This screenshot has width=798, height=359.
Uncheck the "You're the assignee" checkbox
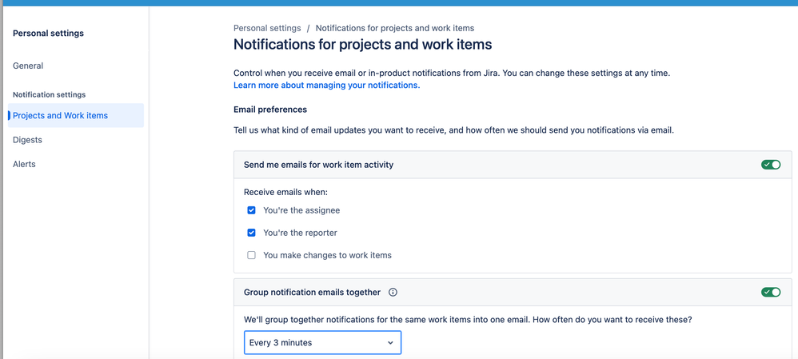click(x=251, y=210)
